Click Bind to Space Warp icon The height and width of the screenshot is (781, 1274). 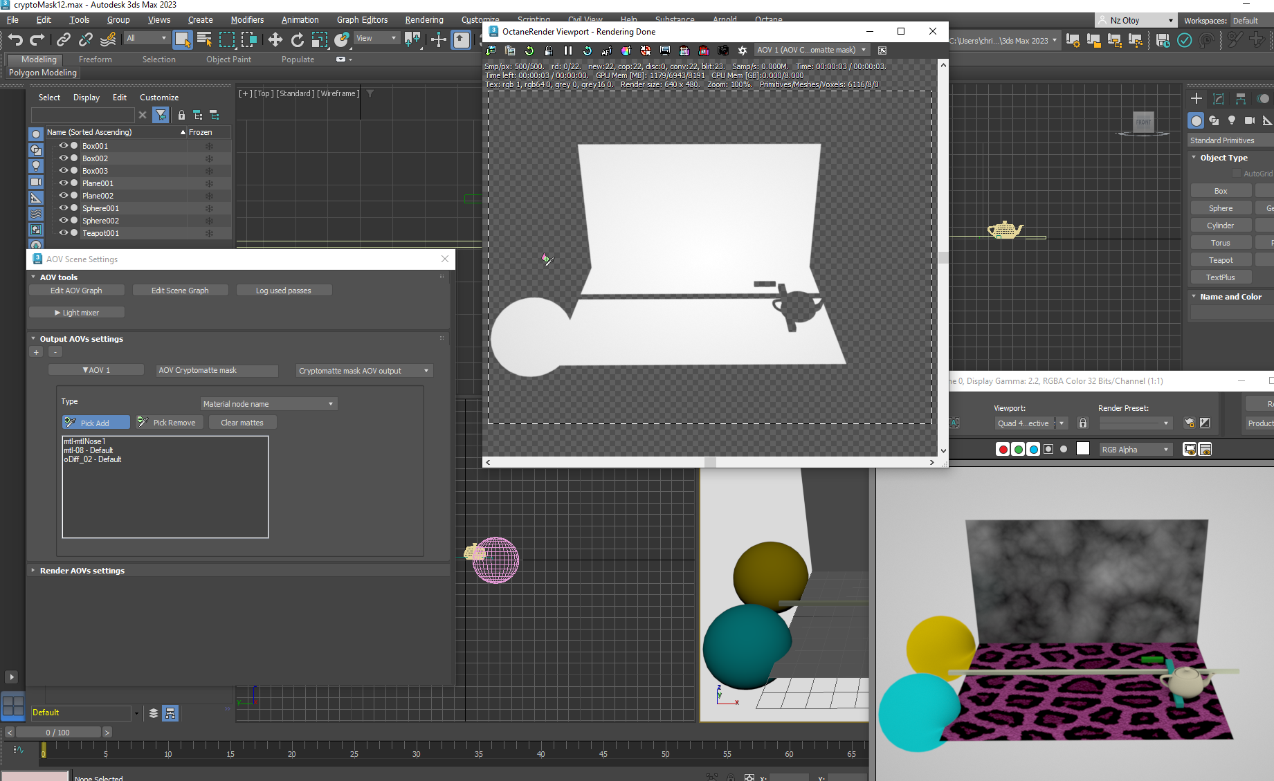click(108, 39)
